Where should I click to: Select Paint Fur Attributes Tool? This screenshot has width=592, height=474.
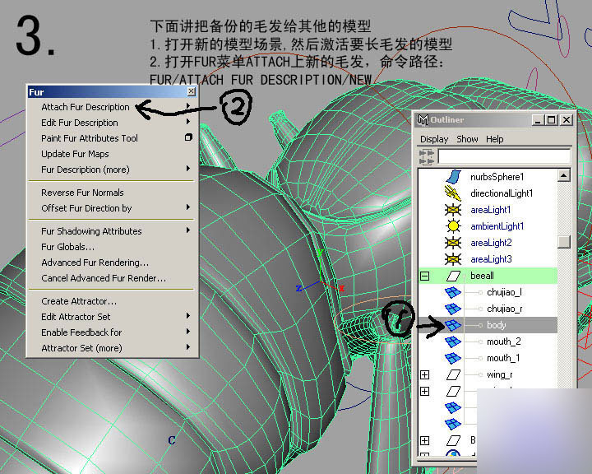coord(90,138)
